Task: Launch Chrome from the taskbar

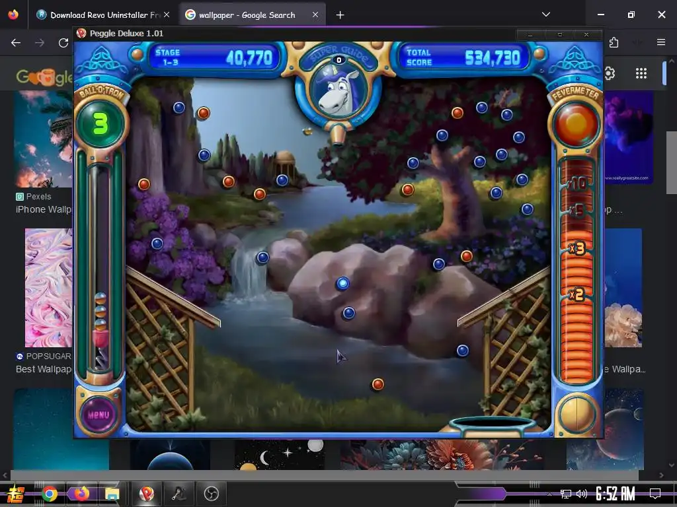Action: 50,494
